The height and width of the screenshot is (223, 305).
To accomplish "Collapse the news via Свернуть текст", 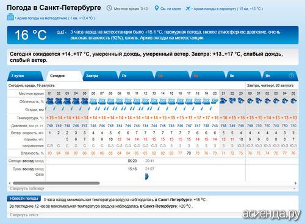I will tap(24, 215).
